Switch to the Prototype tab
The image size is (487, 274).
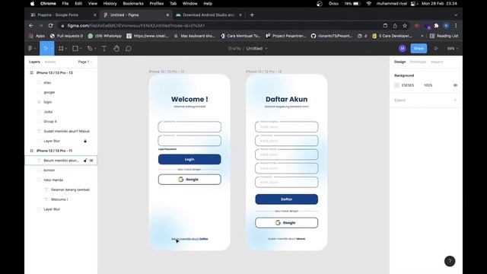click(418, 62)
